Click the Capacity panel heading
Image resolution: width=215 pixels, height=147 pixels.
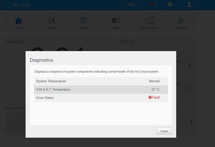click(15, 41)
